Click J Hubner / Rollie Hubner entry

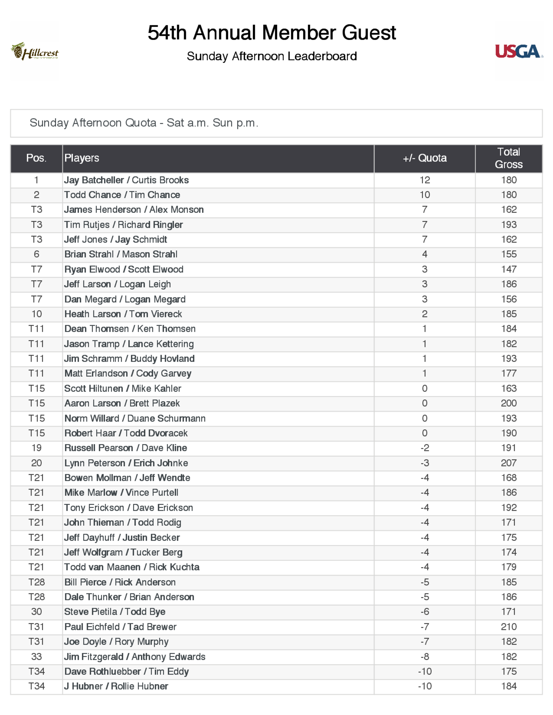[x=116, y=686]
